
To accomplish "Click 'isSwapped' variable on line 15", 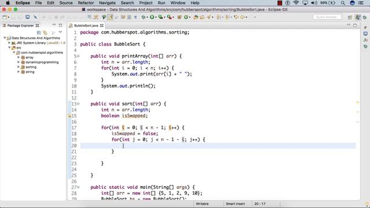I will (x=134, y=116).
